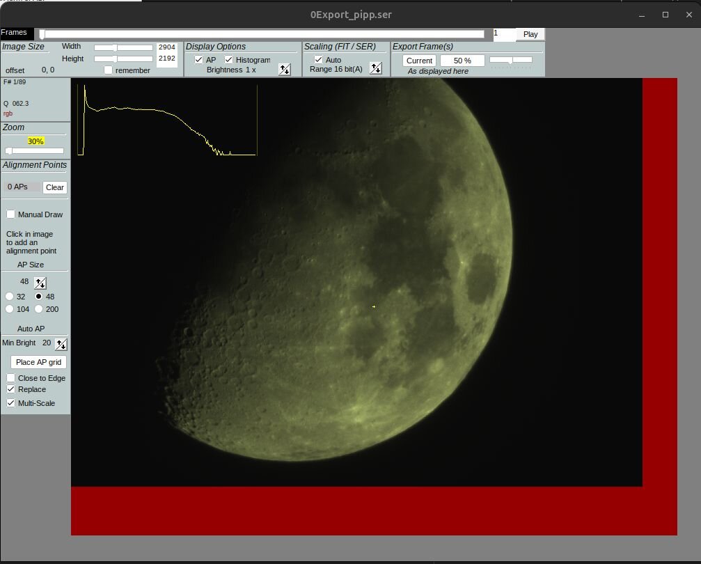The image size is (701, 564).
Task: Click the rgb label
Action: 8,113
